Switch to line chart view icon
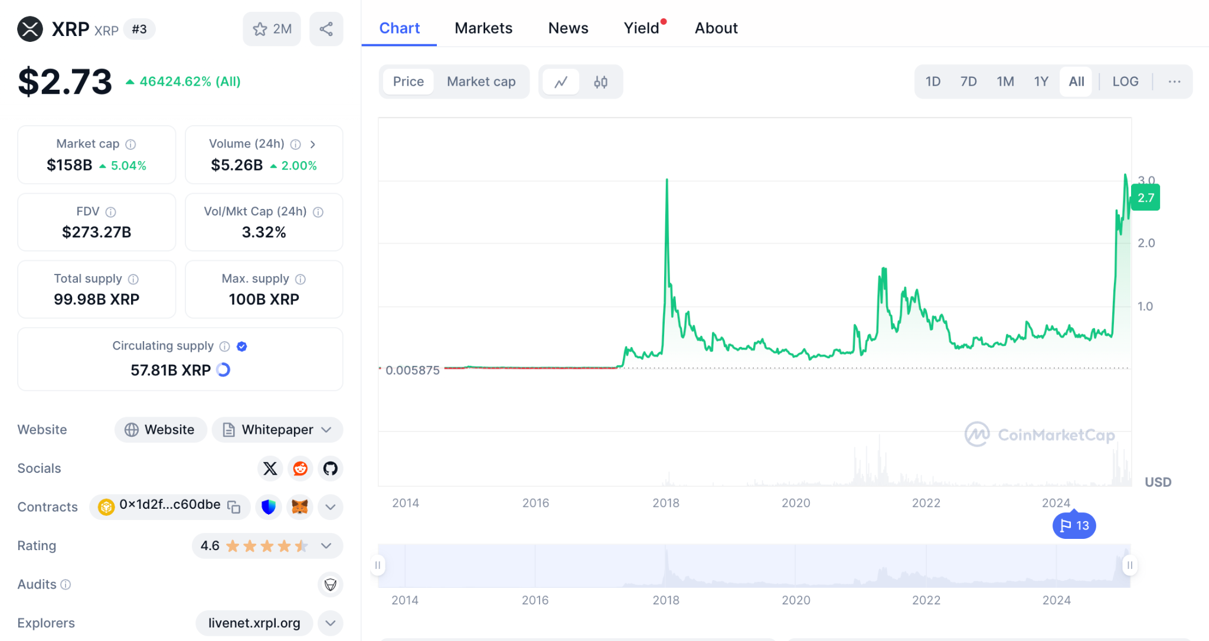 pos(561,82)
